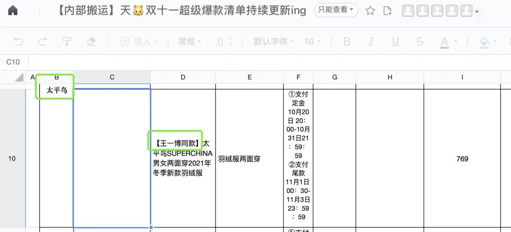Select column I header
Screen dimensions: 511x232
click(462, 77)
